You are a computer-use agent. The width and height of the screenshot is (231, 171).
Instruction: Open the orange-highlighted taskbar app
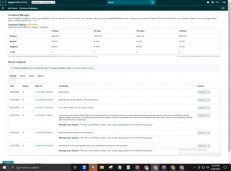point(93,167)
